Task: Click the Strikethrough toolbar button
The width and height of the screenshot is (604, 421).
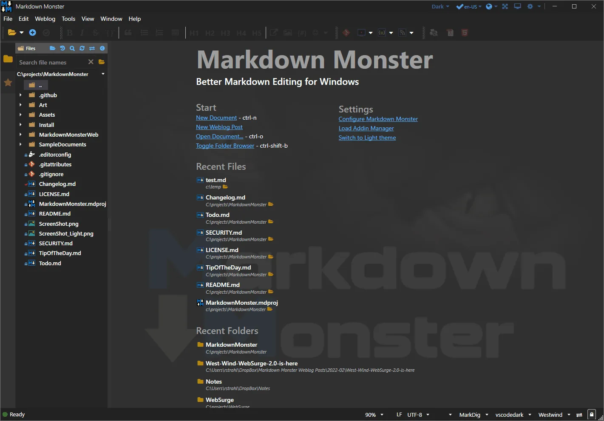Action: 96,33
